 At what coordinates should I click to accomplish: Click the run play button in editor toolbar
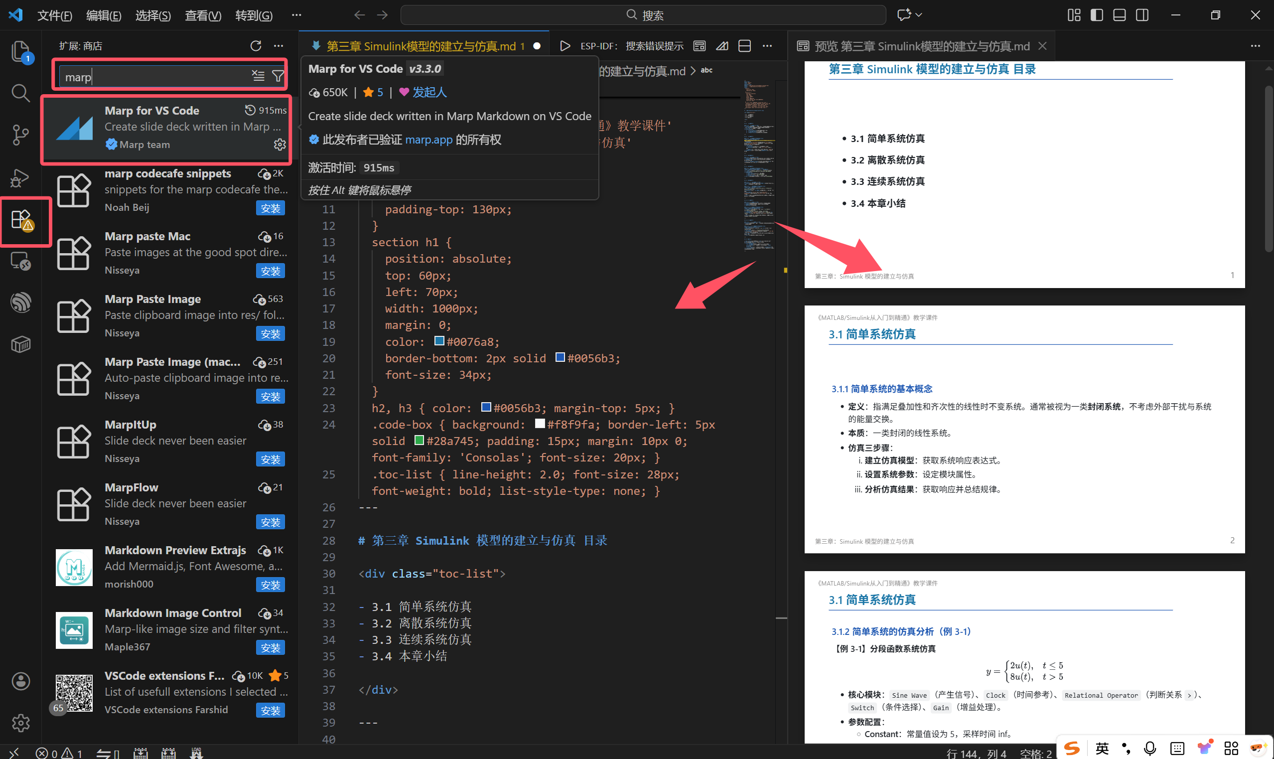[x=565, y=46]
